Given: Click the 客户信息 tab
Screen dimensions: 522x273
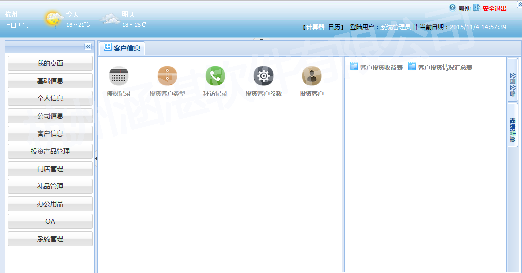Looking at the screenshot, I should pos(122,48).
